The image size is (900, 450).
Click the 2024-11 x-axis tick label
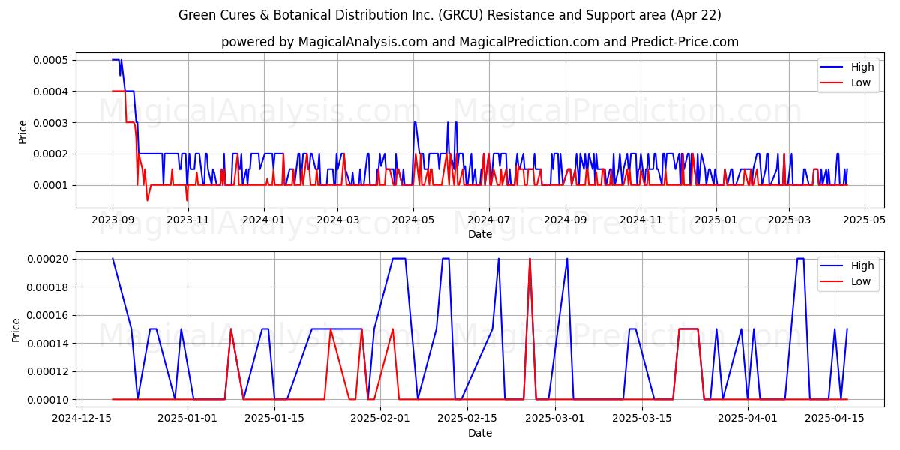[x=640, y=220]
